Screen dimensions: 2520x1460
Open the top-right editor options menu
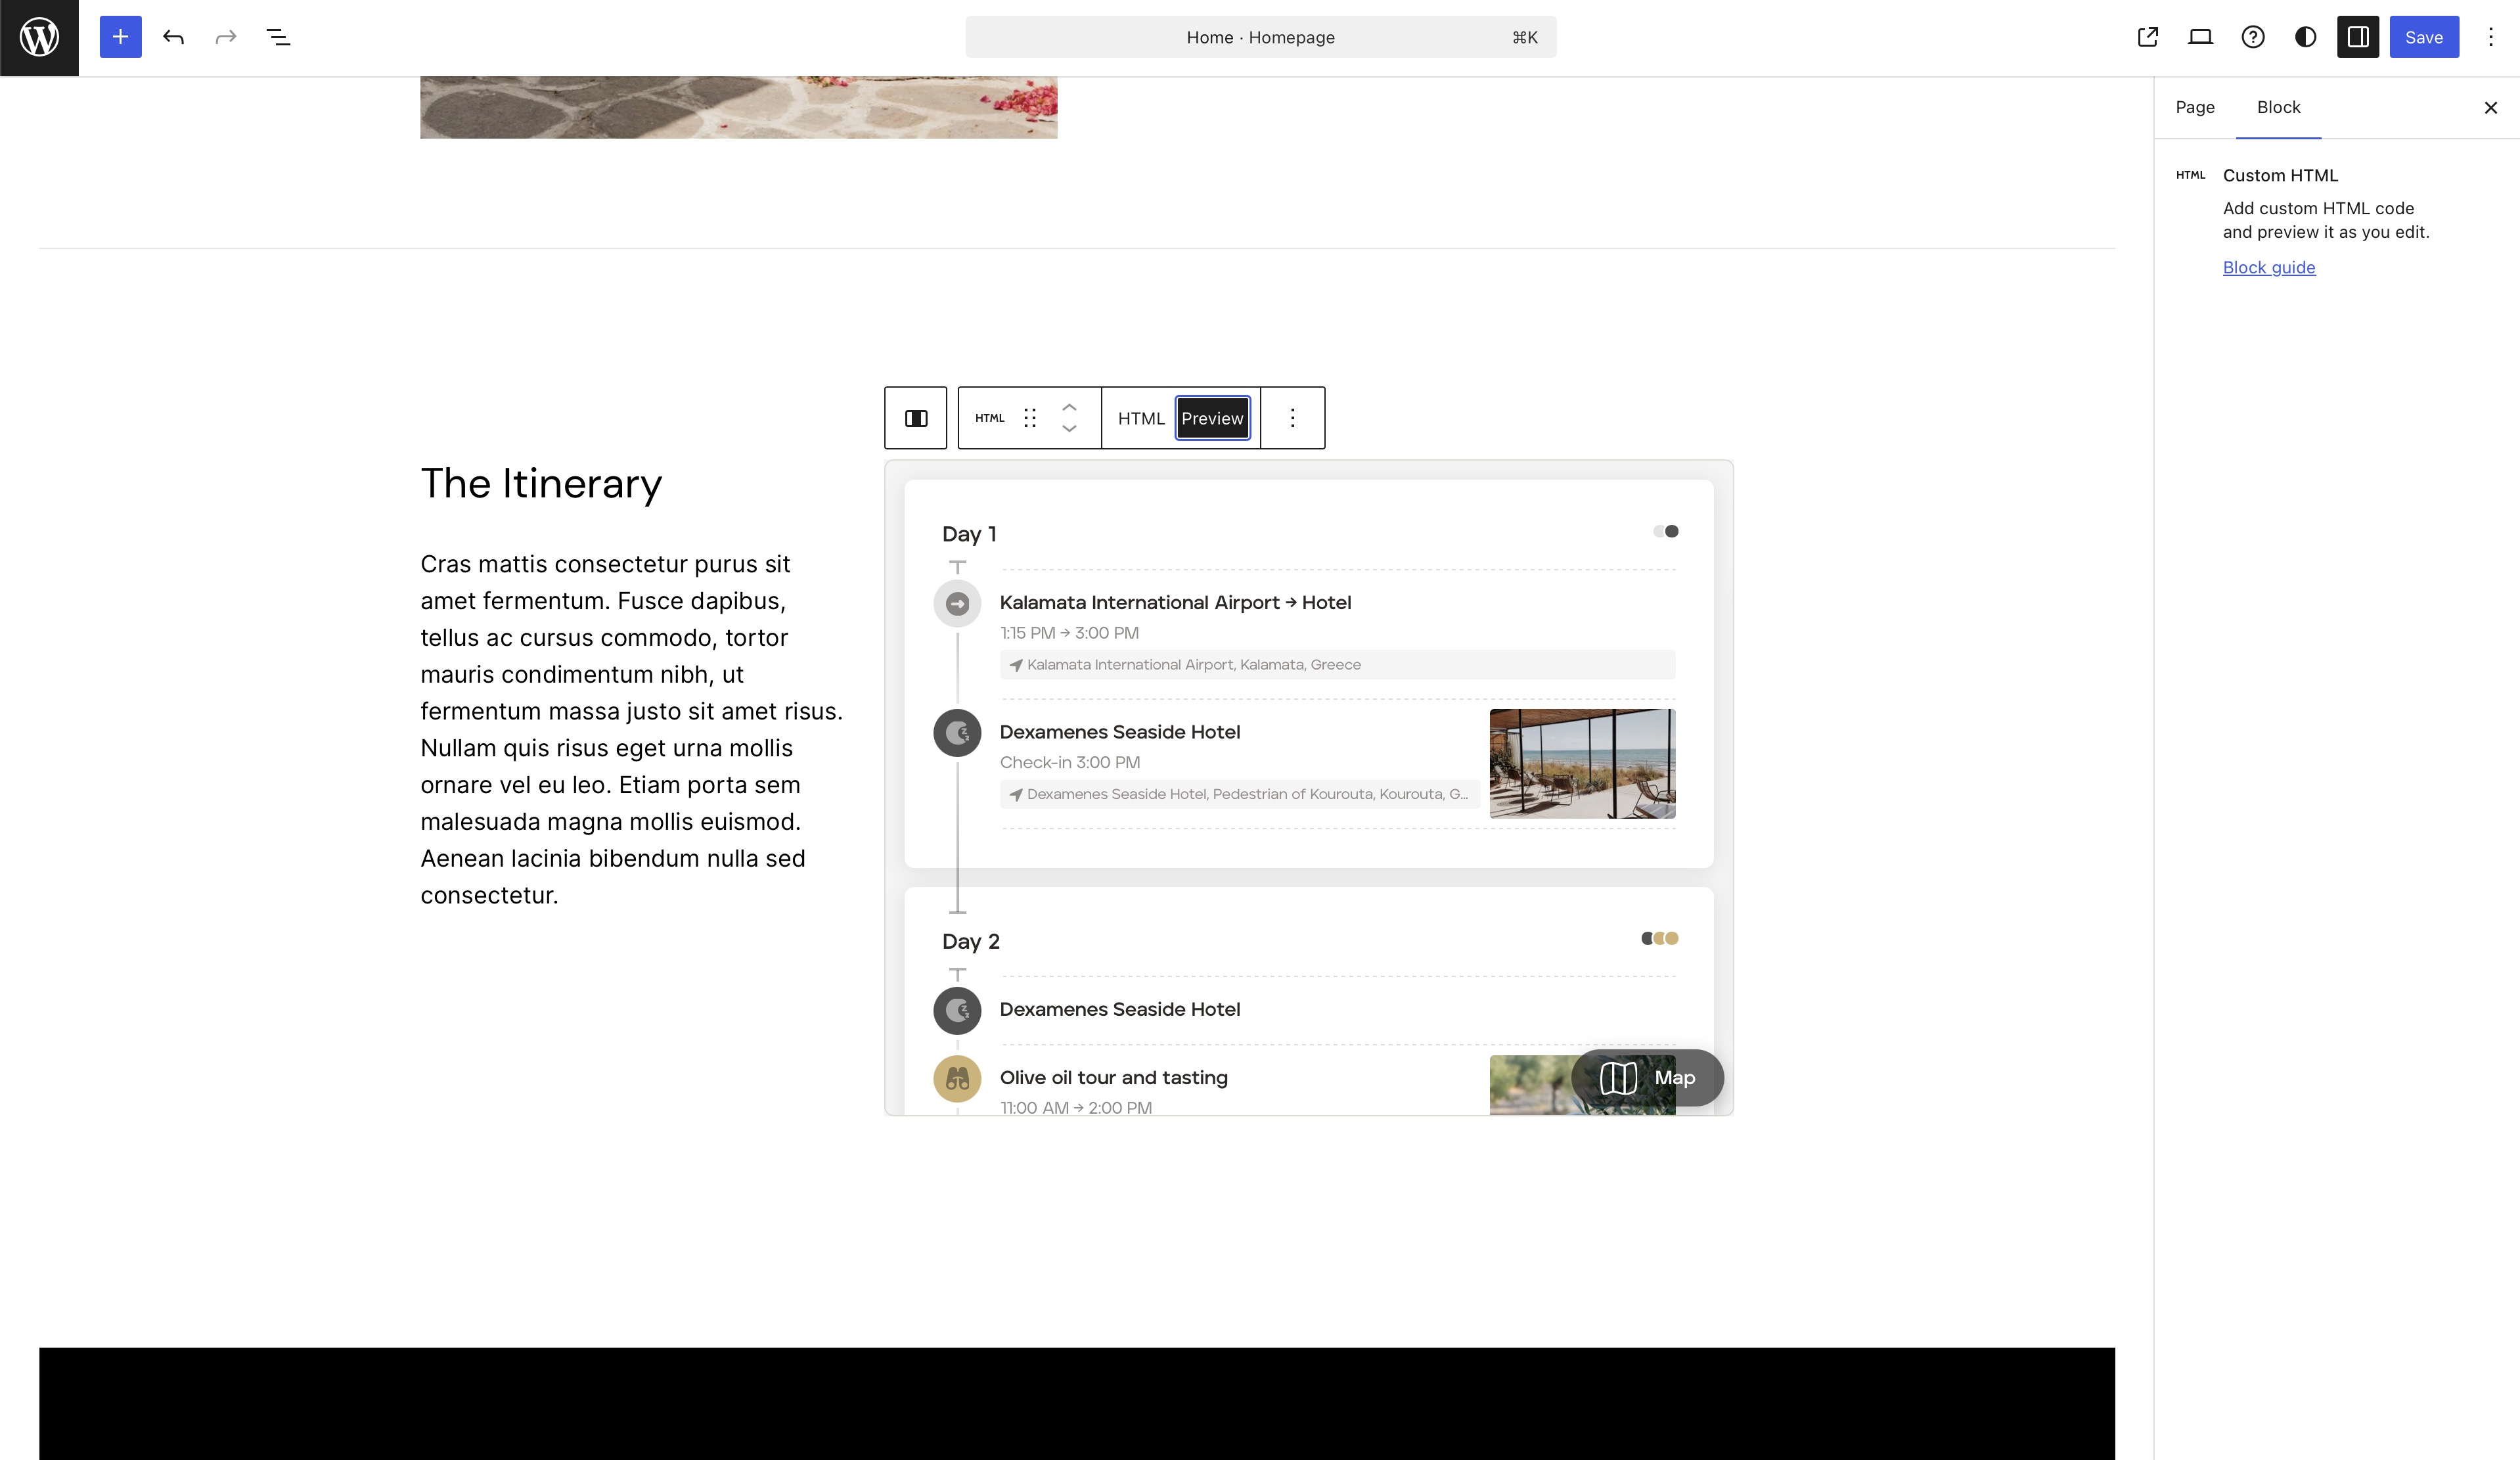(2490, 37)
